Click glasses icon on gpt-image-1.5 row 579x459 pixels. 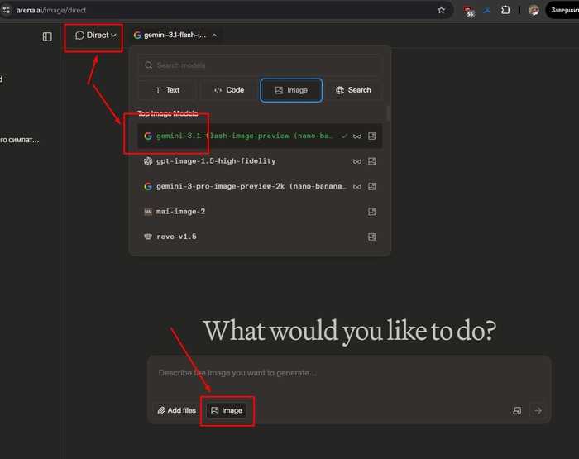[x=357, y=161]
